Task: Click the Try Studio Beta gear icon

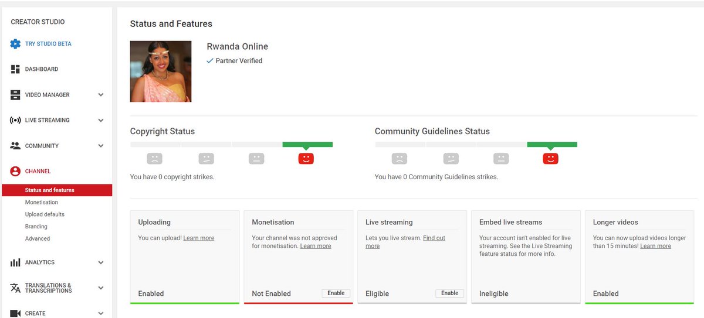Action: [15, 44]
